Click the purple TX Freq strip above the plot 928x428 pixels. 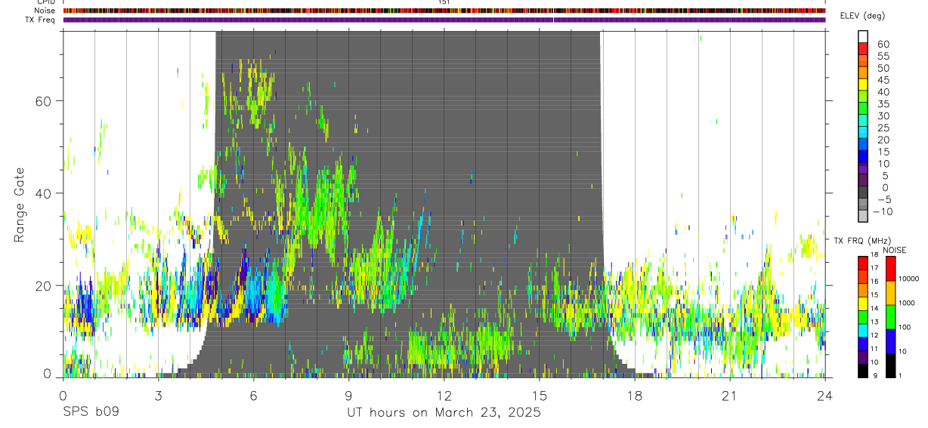(x=444, y=20)
